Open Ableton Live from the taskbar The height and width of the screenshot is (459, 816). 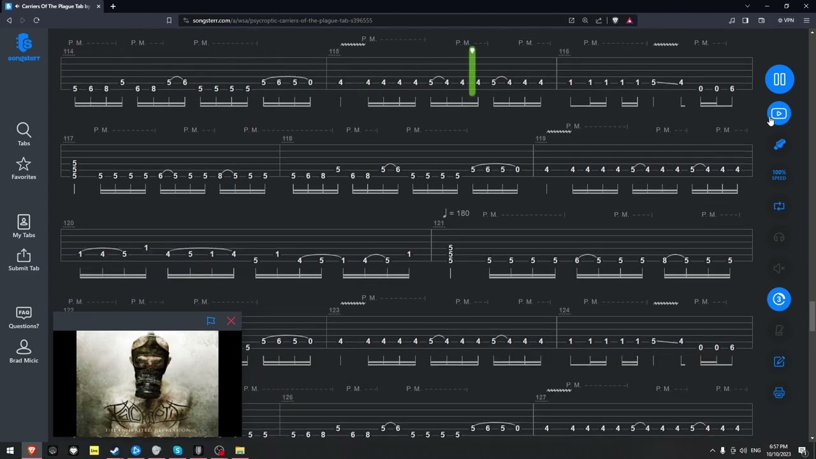[94, 451]
